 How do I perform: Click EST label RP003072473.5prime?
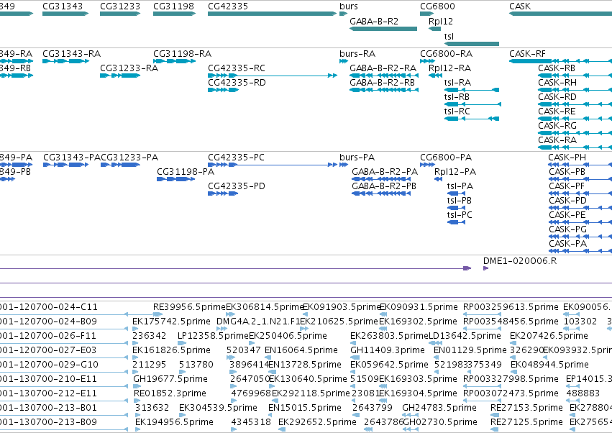511,393
